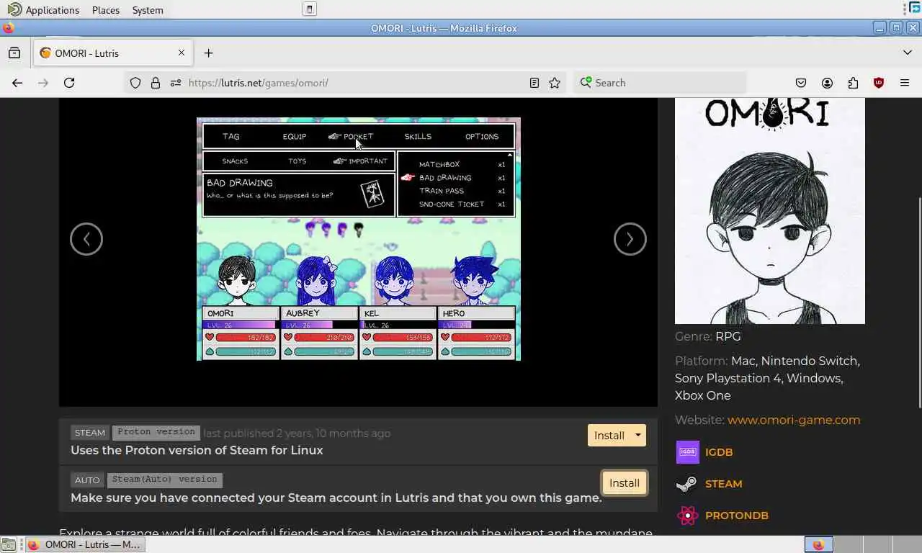Go back to the previous page
922x553 pixels.
pyautogui.click(x=17, y=83)
